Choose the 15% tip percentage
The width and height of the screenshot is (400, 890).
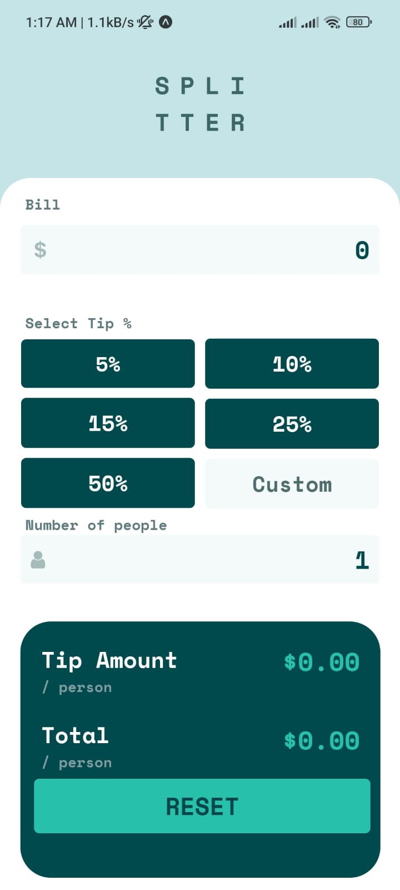pos(108,423)
